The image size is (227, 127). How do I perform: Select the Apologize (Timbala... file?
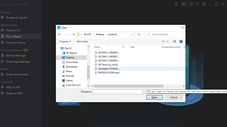click(107, 69)
